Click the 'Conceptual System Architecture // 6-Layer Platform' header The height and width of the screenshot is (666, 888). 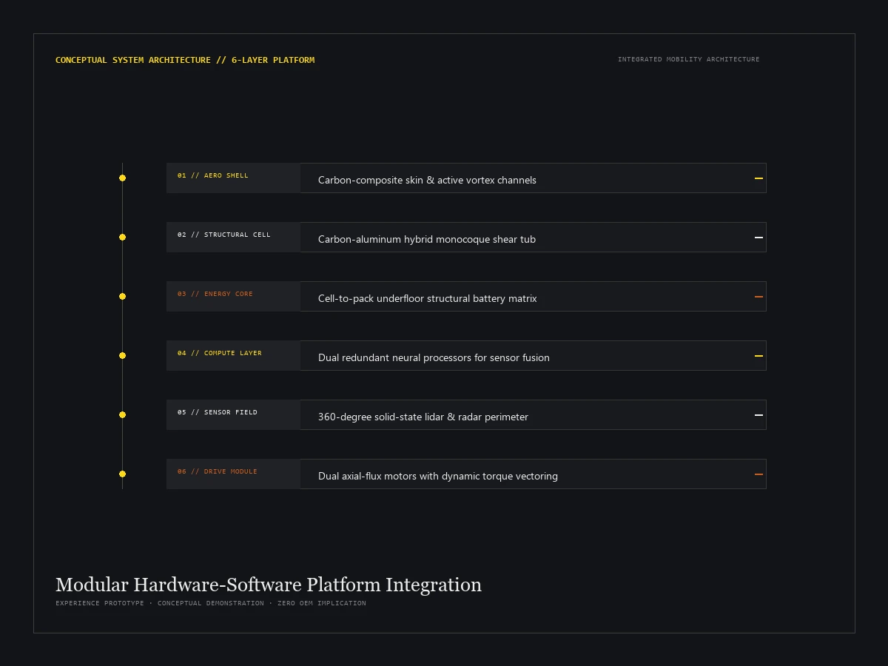(x=185, y=60)
